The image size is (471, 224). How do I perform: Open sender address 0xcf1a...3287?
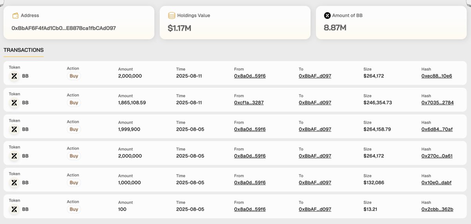[249, 103]
